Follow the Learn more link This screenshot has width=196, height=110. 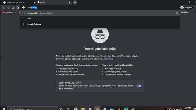coord(108,59)
